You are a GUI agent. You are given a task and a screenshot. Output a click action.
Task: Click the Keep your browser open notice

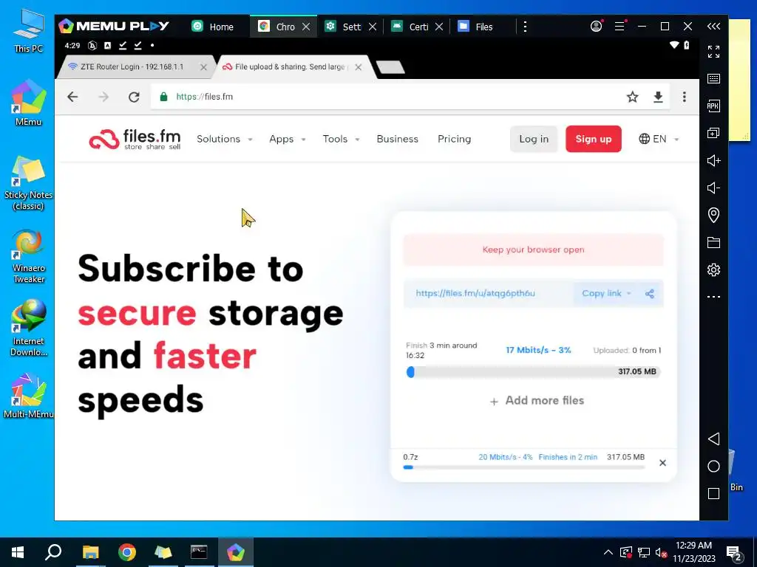pyautogui.click(x=534, y=250)
